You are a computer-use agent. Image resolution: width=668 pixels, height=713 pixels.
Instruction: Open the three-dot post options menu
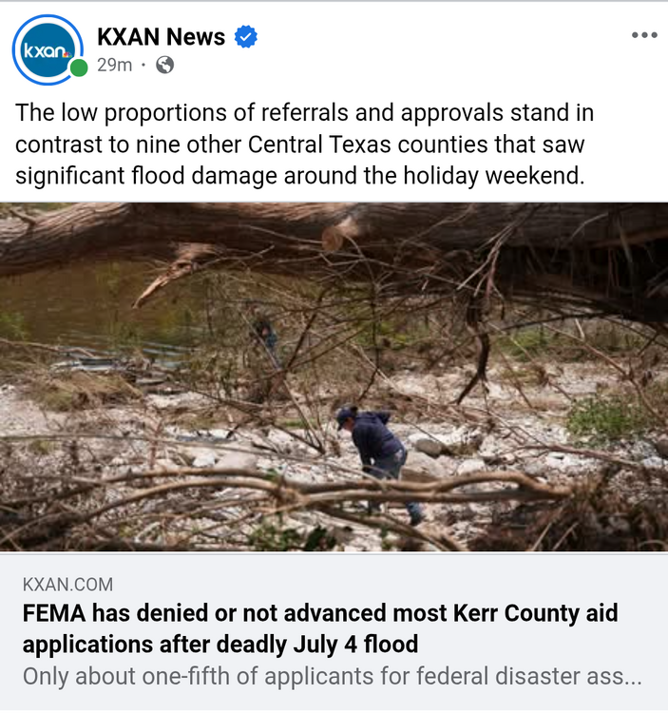[644, 35]
